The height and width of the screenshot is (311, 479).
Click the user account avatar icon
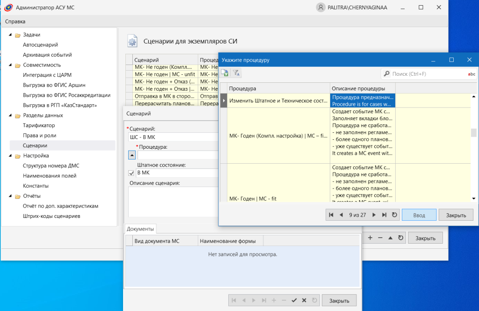[320, 7]
